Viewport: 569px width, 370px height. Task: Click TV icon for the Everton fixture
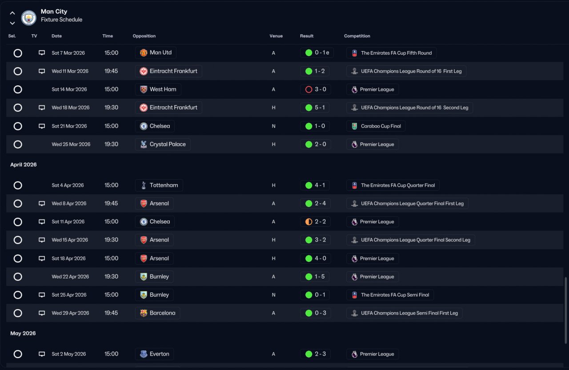tap(42, 354)
